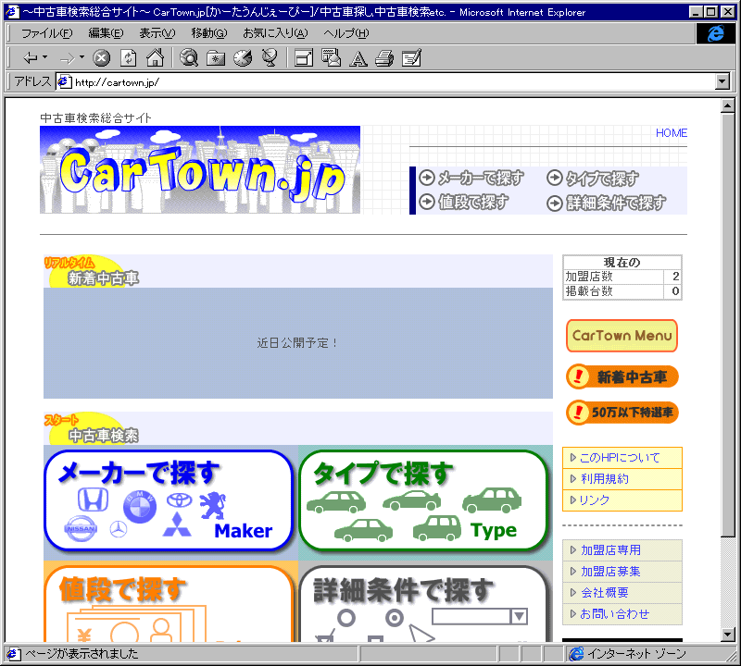Screen dimensions: 741x666
Task: Open the お問い合わせ link
Action: (614, 613)
